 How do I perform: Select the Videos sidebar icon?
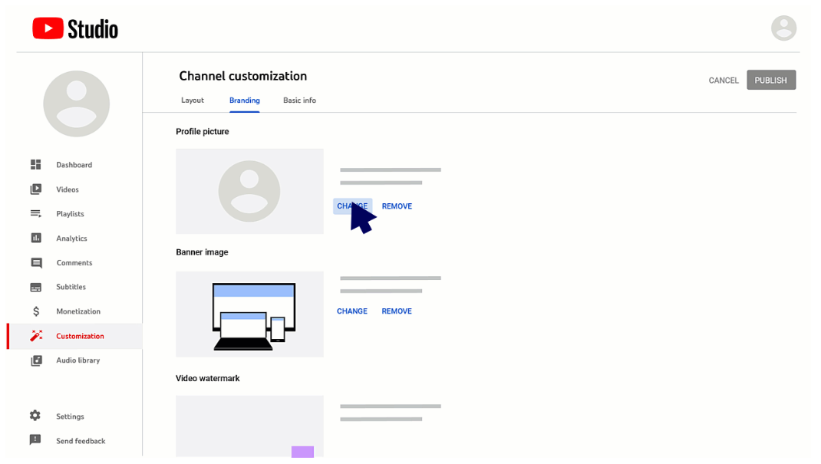(36, 189)
